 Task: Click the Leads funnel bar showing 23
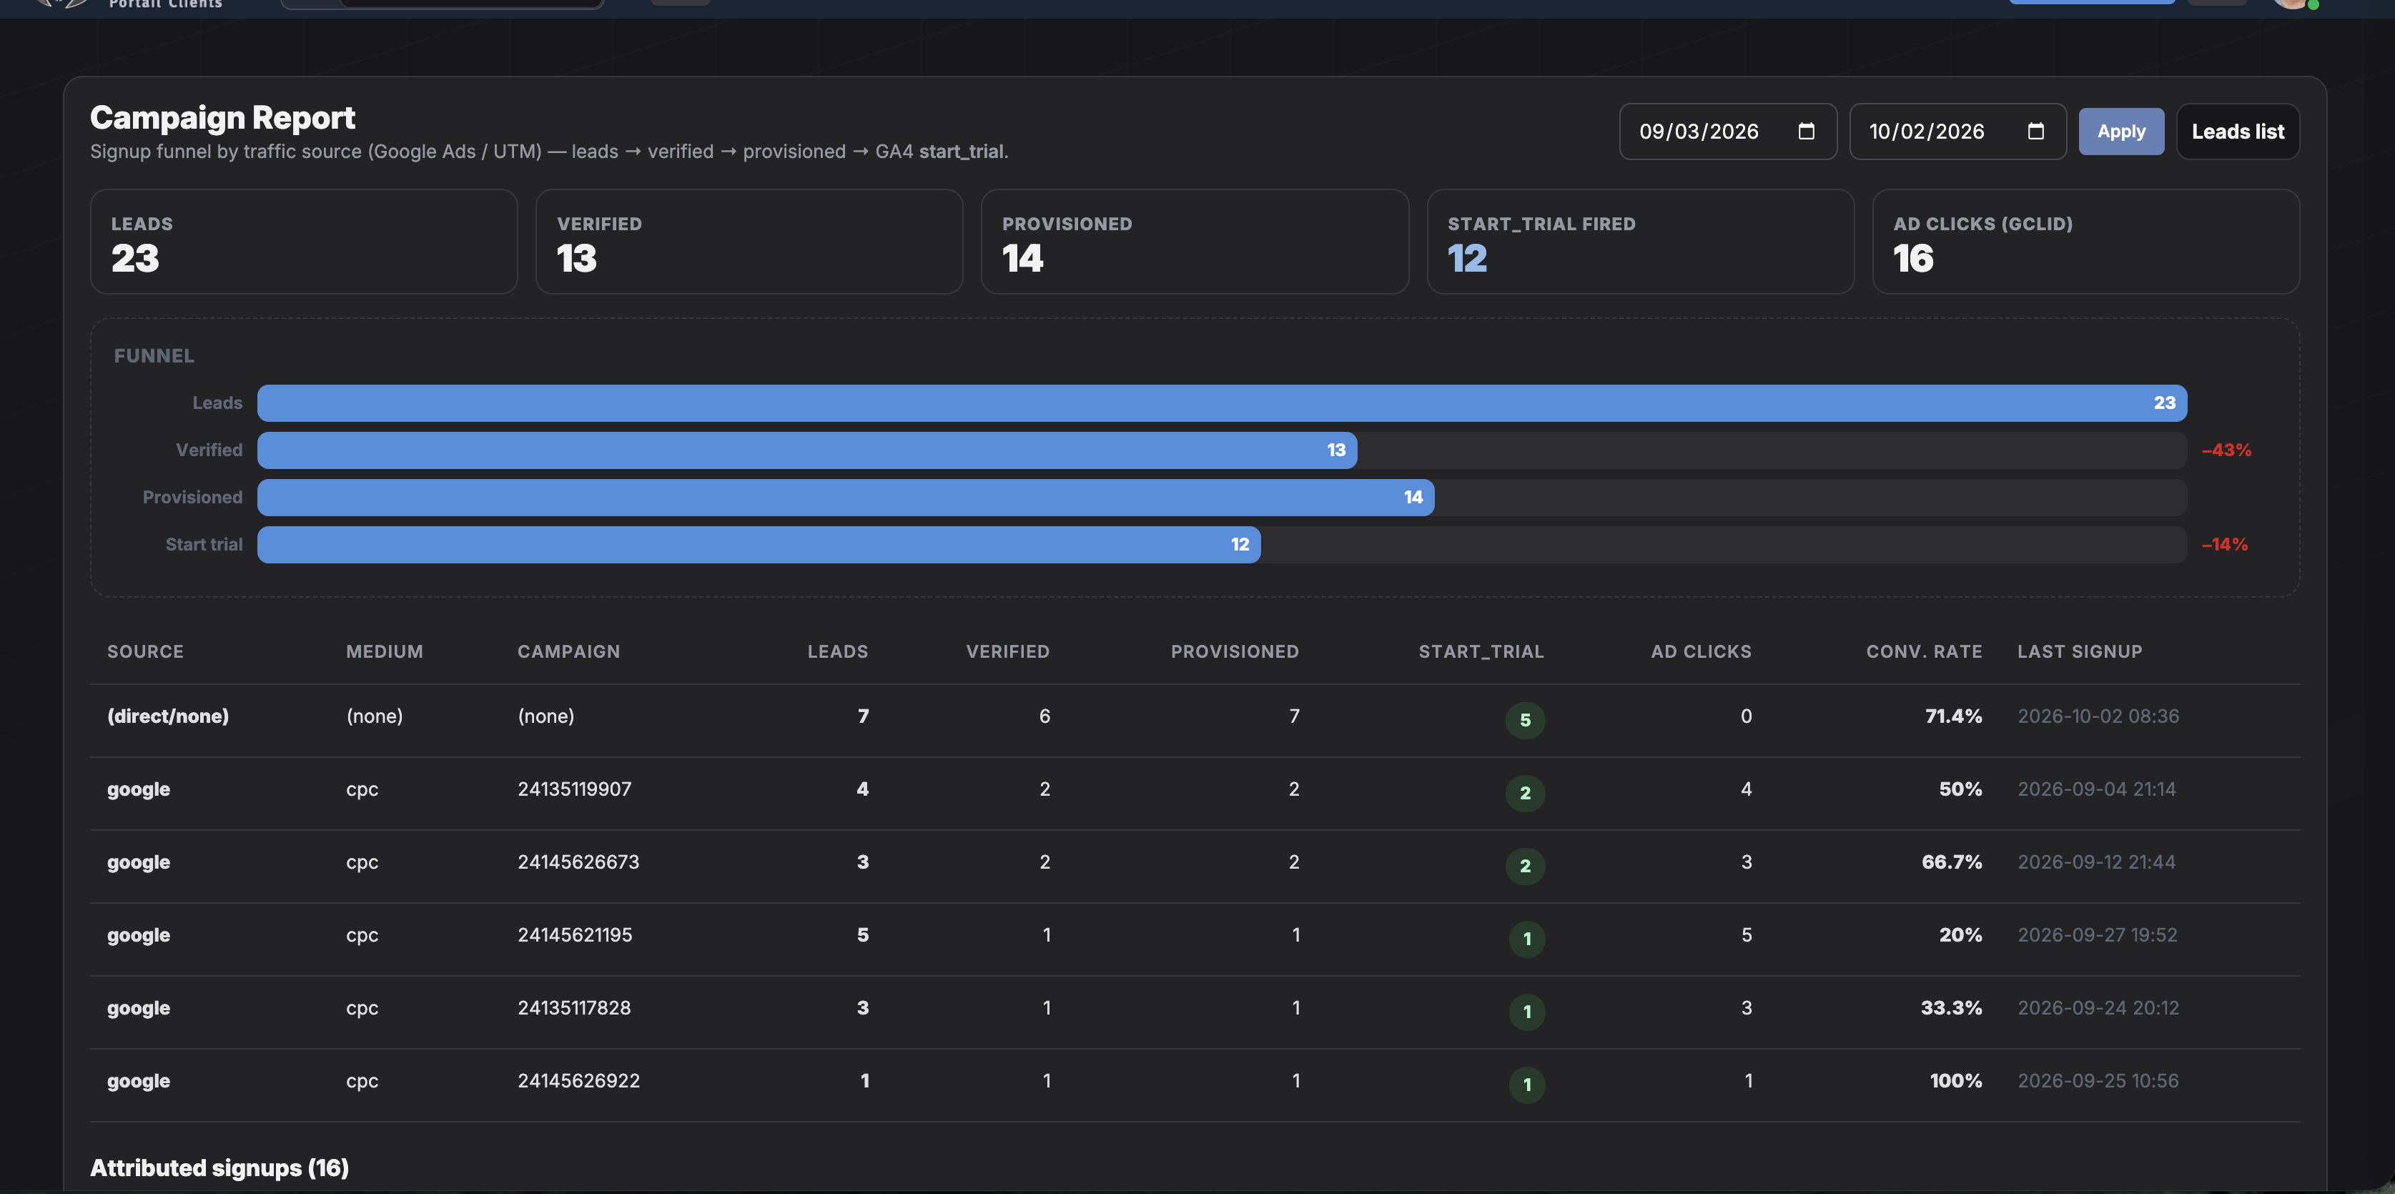1222,403
